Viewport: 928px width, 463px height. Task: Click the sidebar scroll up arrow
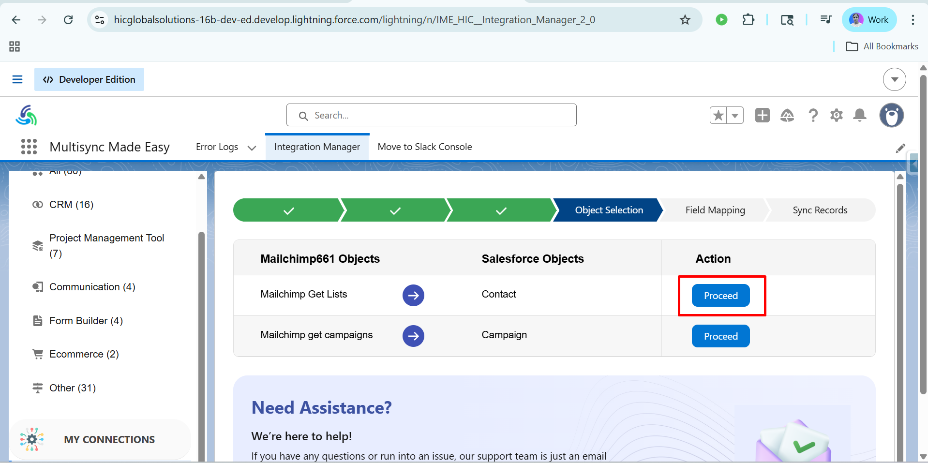[x=201, y=177]
